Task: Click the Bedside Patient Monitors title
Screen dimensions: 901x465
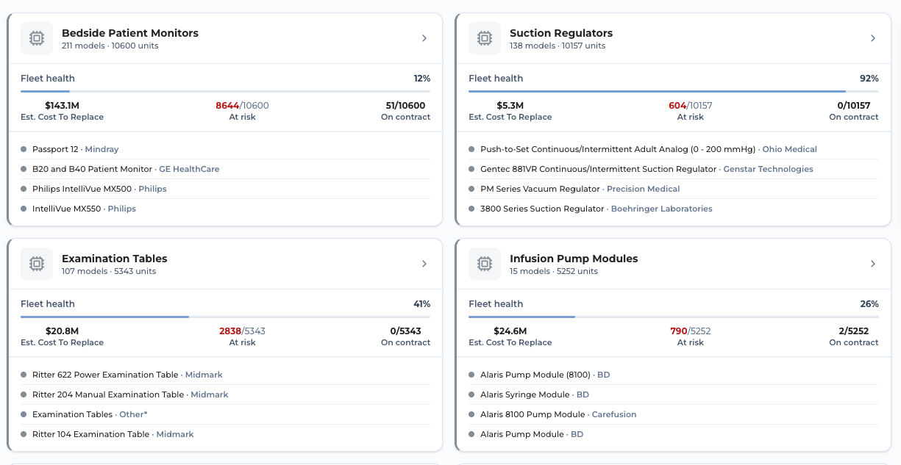Action: (x=130, y=33)
